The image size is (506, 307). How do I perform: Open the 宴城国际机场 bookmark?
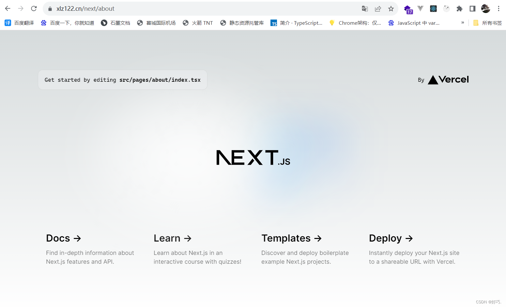point(156,23)
